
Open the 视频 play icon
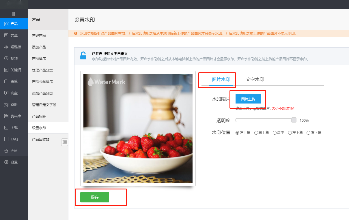[6, 58]
